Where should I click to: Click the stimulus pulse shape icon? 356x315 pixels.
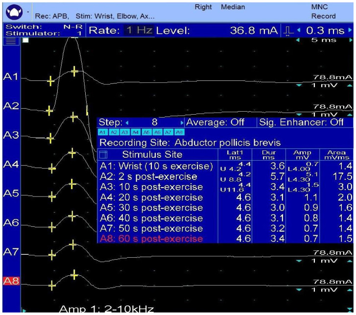tap(288, 31)
